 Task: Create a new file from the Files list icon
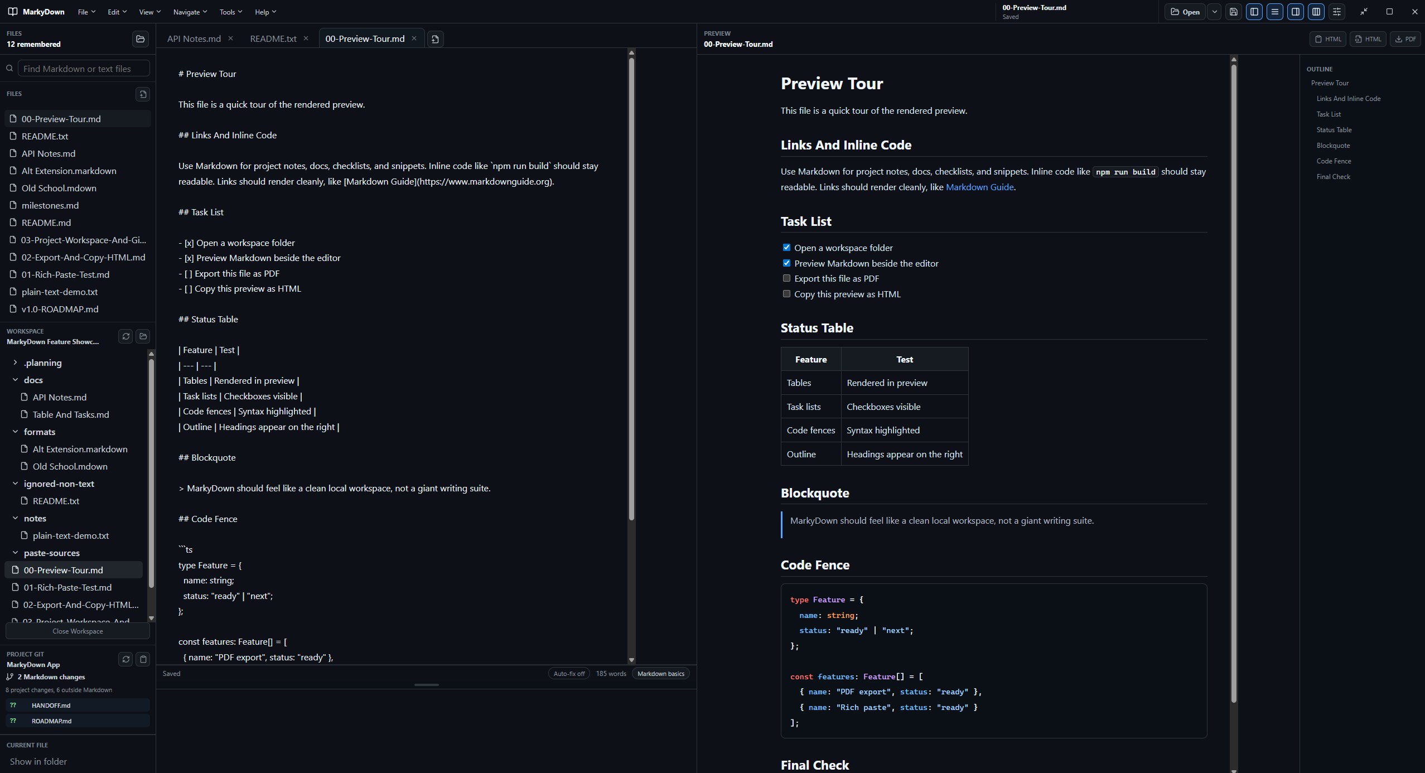click(x=143, y=94)
